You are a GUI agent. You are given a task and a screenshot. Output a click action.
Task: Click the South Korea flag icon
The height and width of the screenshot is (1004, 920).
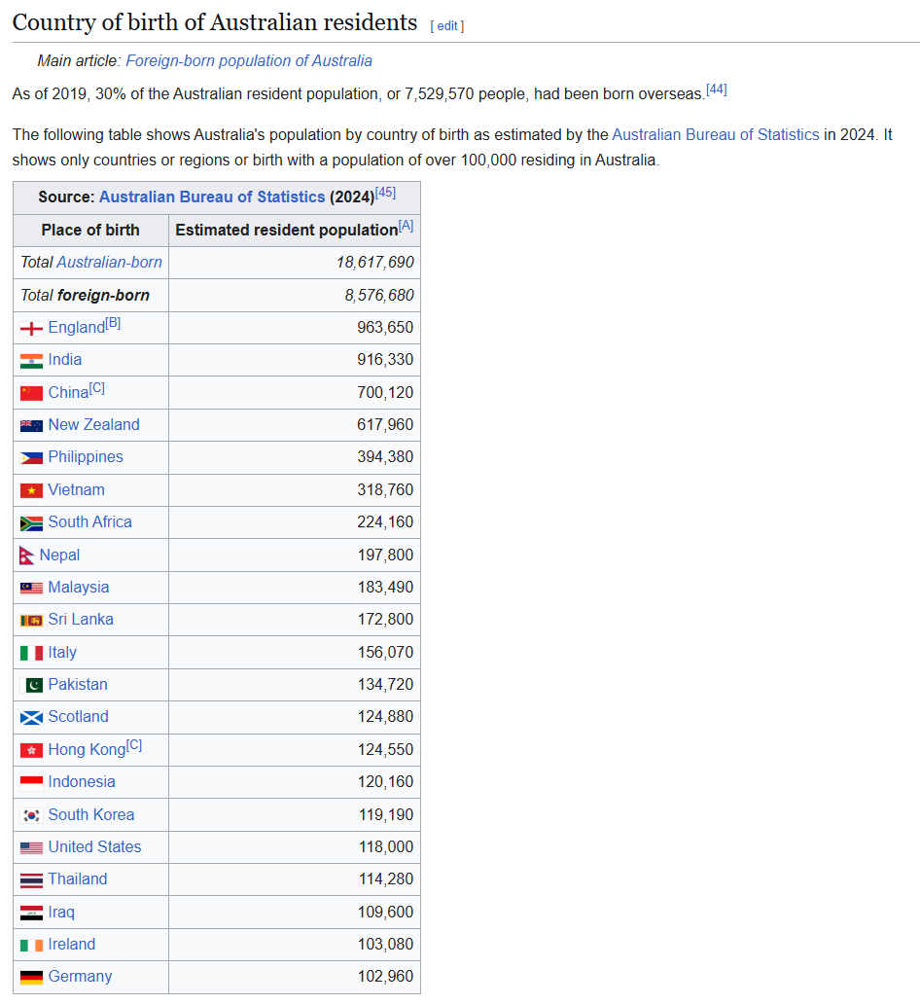click(x=31, y=815)
